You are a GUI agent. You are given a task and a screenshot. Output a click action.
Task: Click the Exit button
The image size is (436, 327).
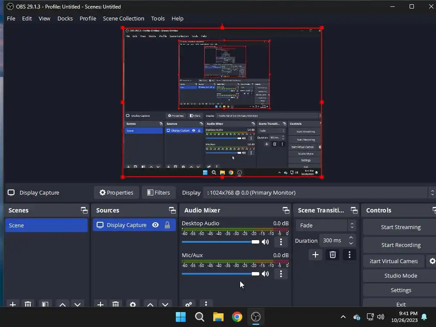click(401, 304)
